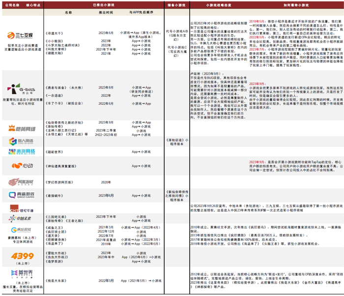Image resolution: width=344 pixels, height=296 pixels.
Task: Click the 心动 company logo
Action: click(23, 165)
